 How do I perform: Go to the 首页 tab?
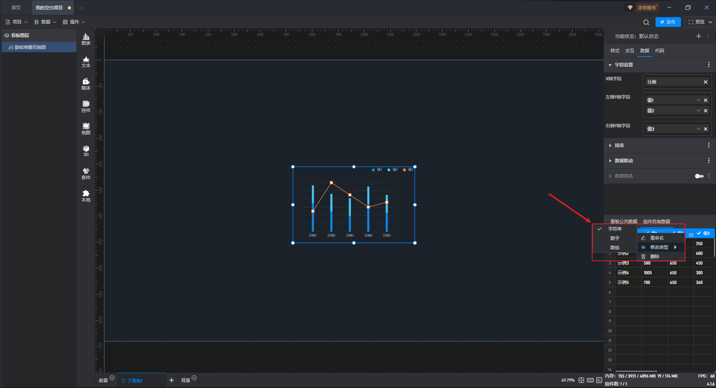click(x=16, y=8)
